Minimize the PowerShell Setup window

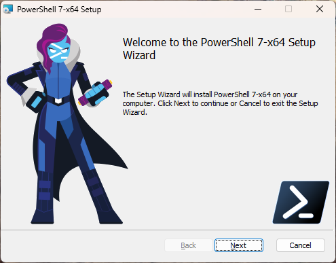tap(258, 10)
